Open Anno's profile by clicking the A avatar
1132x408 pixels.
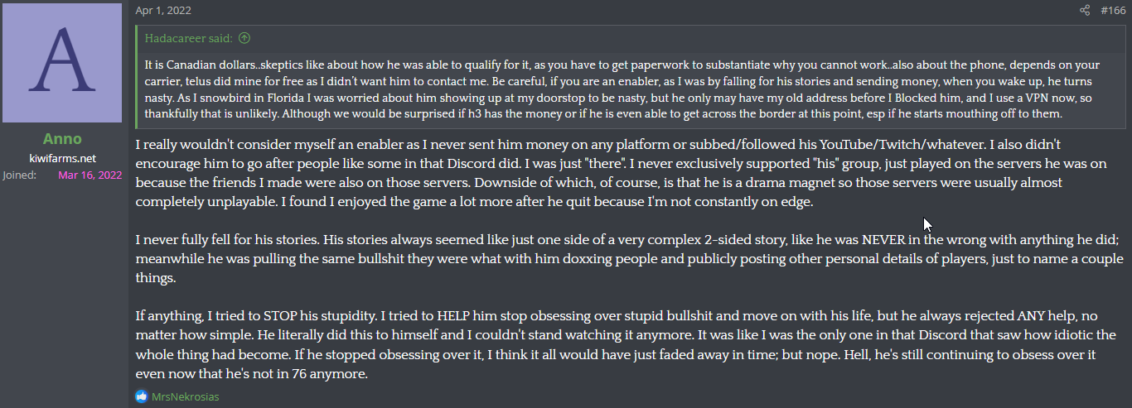click(x=62, y=63)
